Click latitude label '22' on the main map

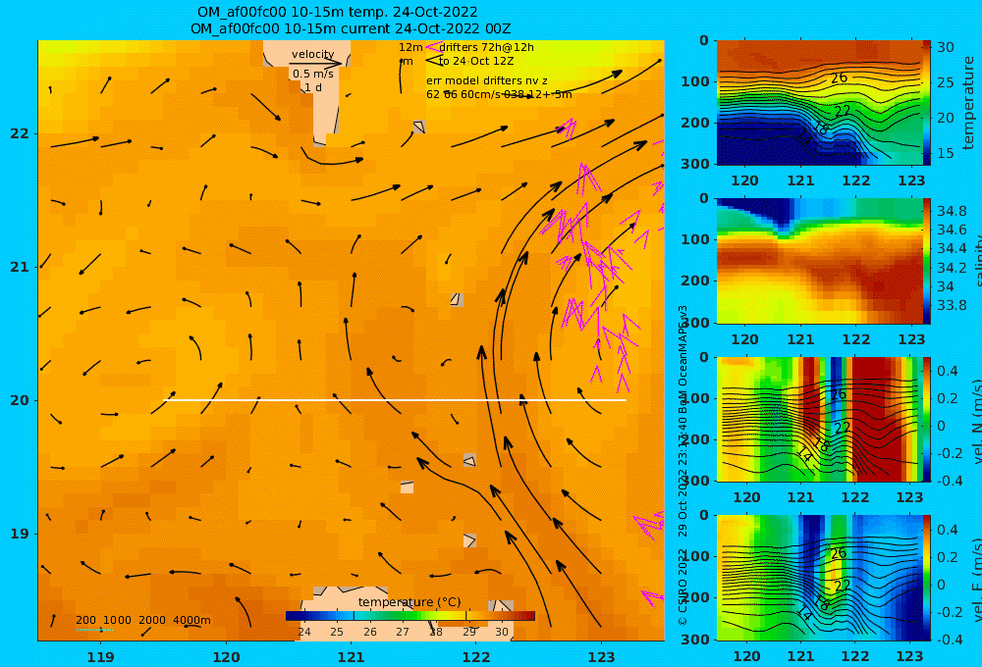tap(20, 133)
